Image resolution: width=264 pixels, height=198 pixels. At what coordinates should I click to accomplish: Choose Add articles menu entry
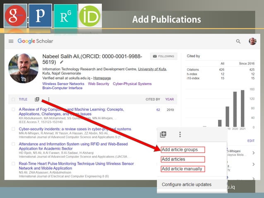tap(173, 159)
